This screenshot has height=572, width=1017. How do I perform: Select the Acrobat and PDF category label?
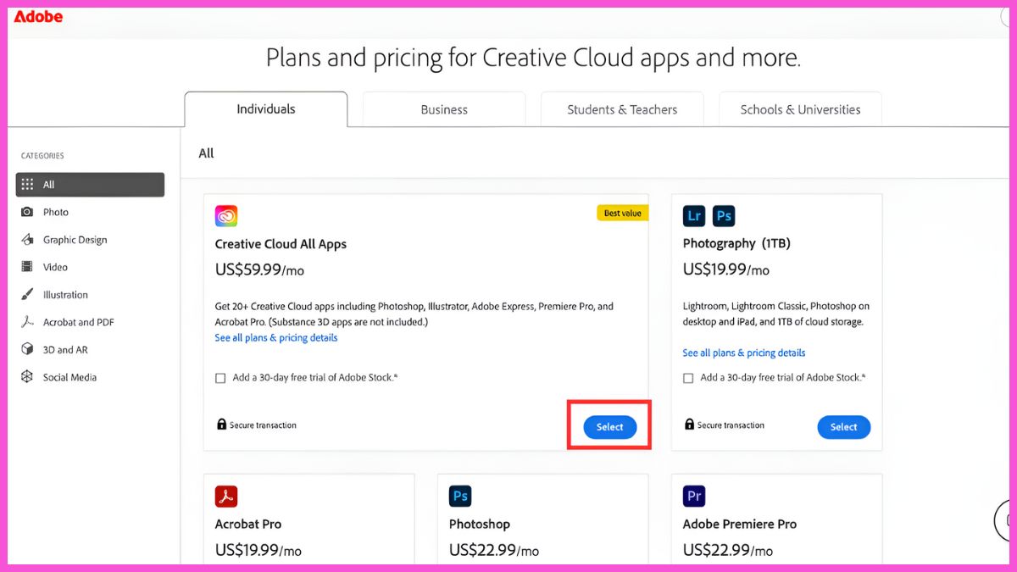pos(79,322)
